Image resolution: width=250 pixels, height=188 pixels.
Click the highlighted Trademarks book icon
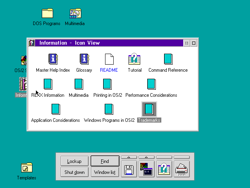click(149, 109)
